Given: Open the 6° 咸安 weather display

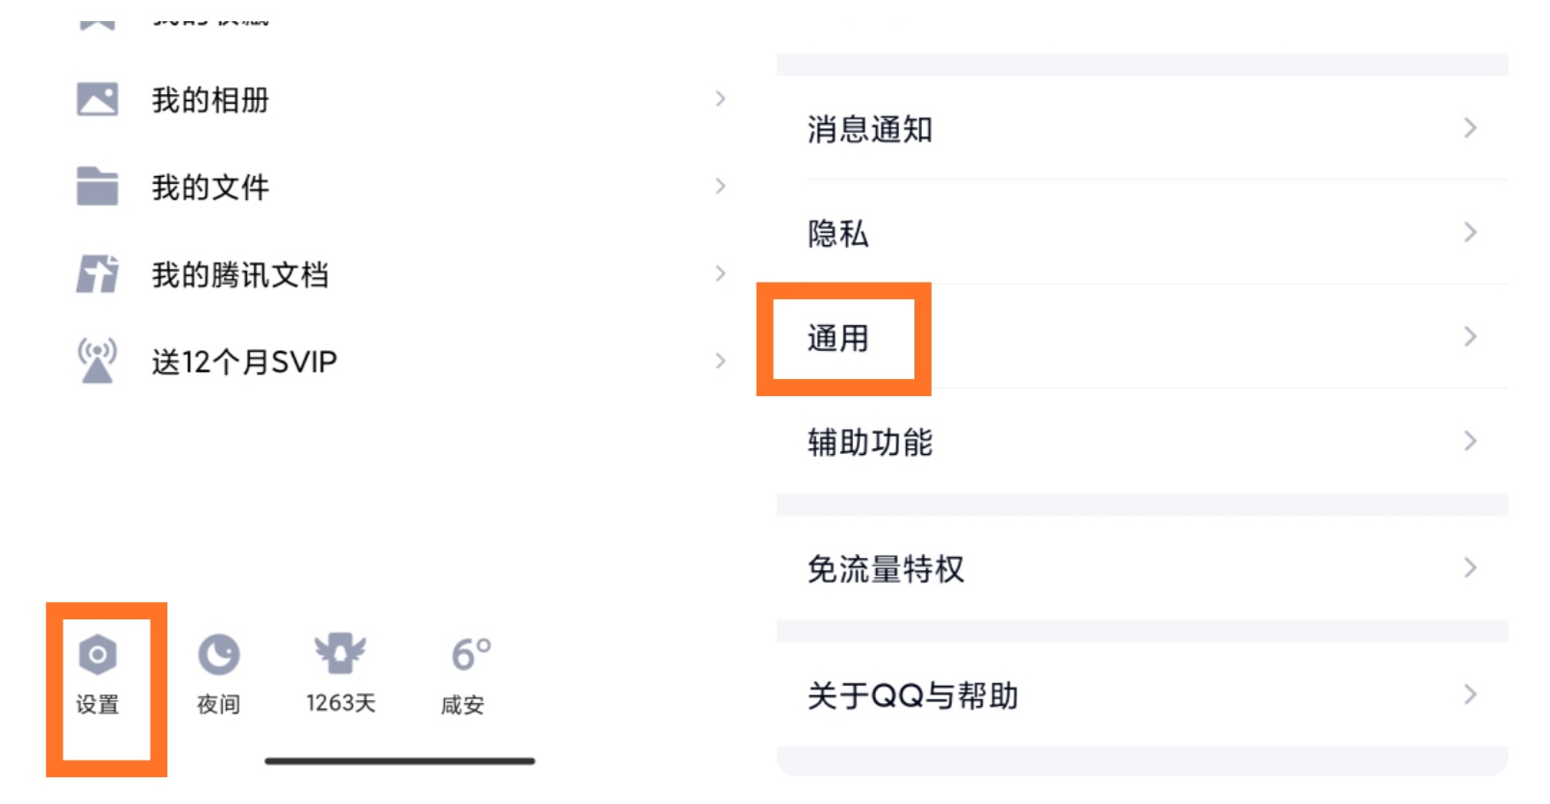Looking at the screenshot, I should coord(463,677).
